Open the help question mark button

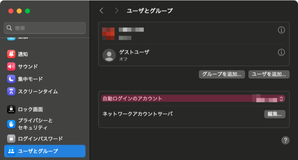click(285, 141)
